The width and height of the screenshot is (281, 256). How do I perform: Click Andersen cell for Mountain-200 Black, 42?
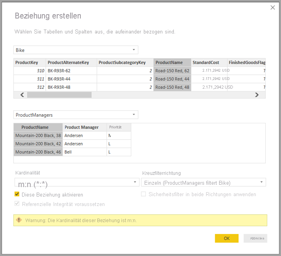point(85,144)
